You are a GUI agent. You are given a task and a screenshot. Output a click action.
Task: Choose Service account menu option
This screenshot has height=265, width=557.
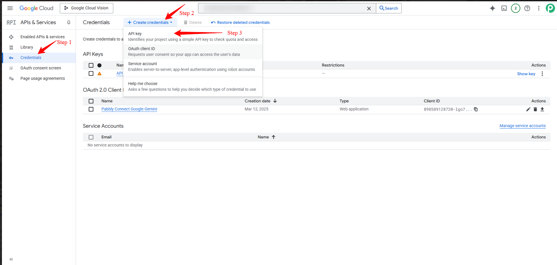[193, 66]
